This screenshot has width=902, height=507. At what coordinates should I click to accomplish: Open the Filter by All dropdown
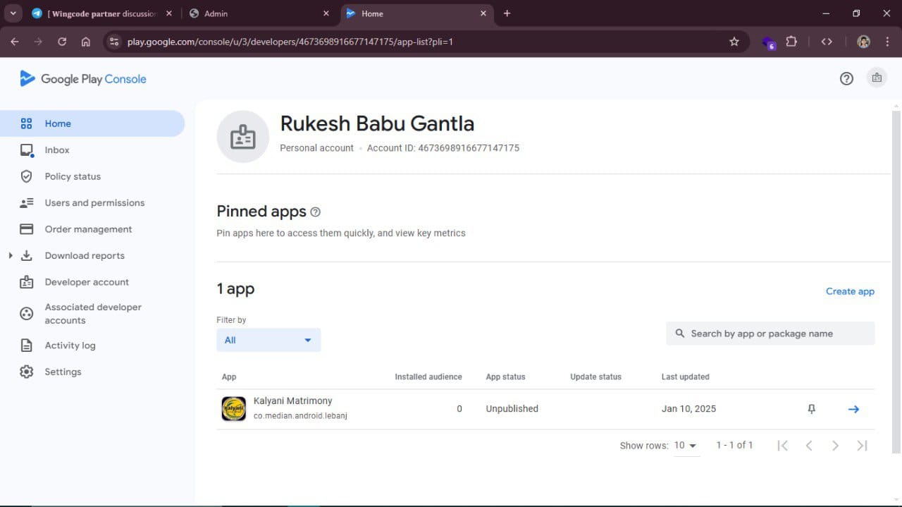(268, 340)
